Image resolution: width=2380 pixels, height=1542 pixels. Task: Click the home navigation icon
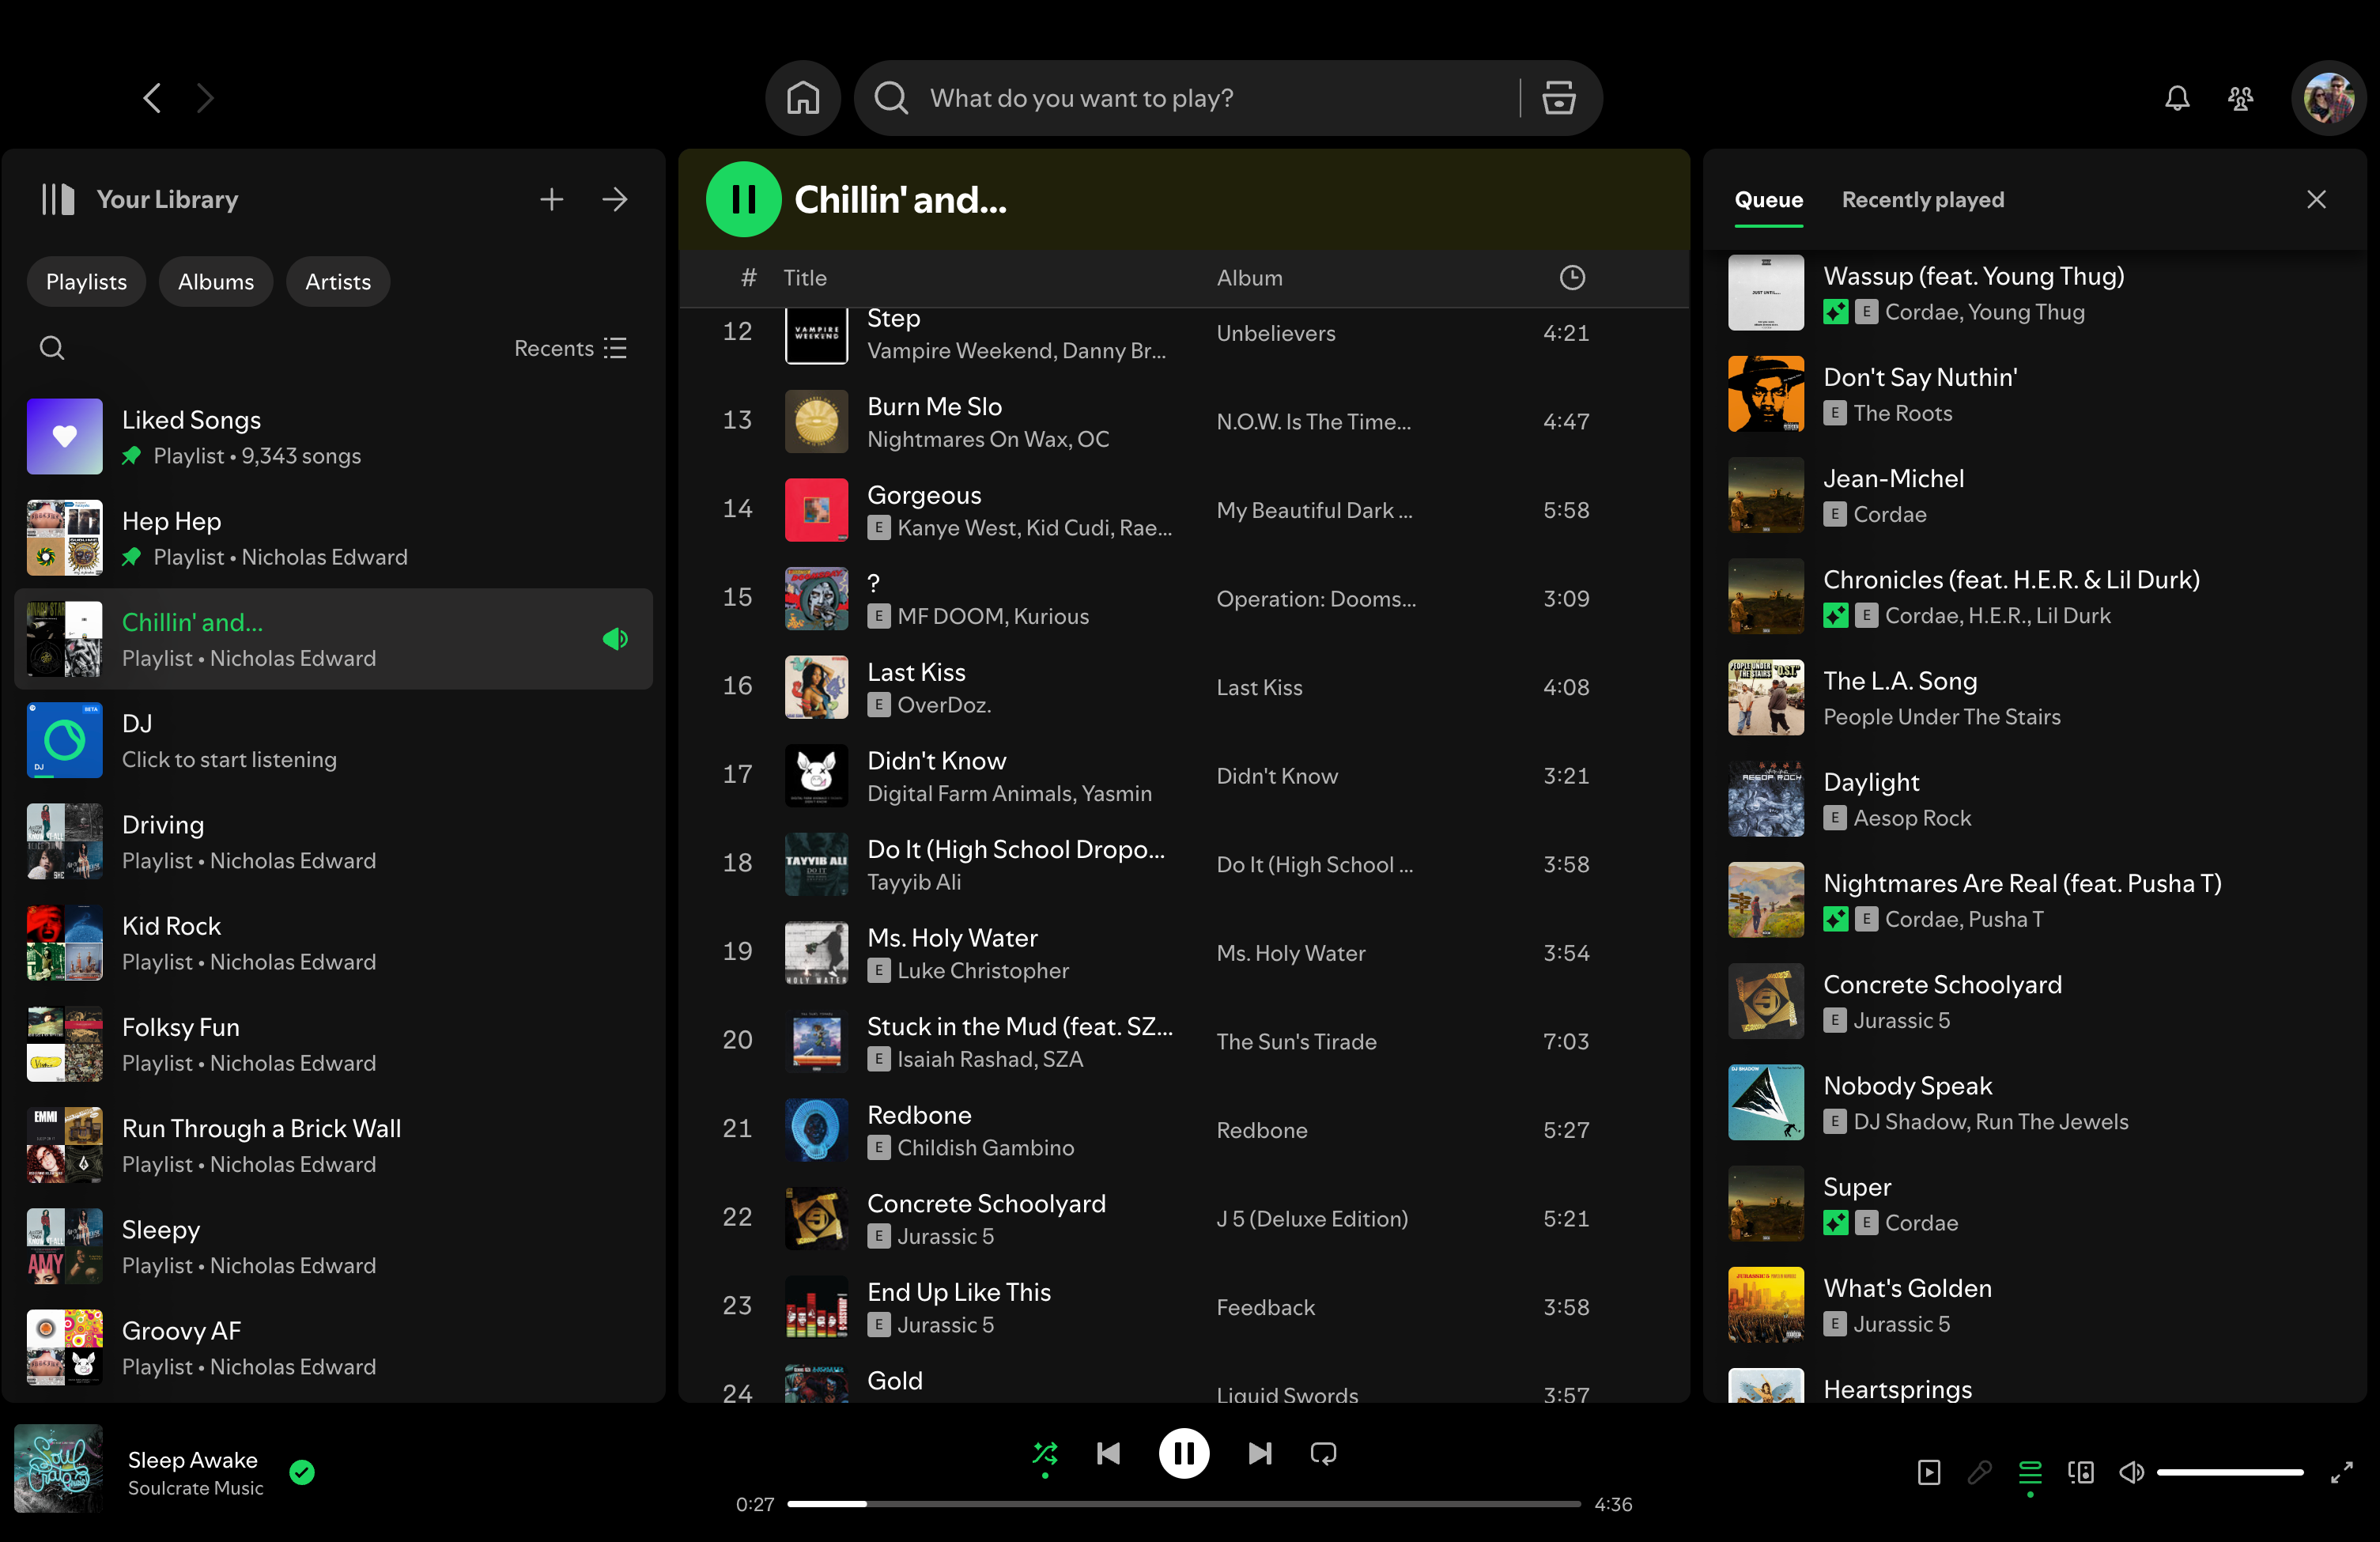tap(803, 97)
